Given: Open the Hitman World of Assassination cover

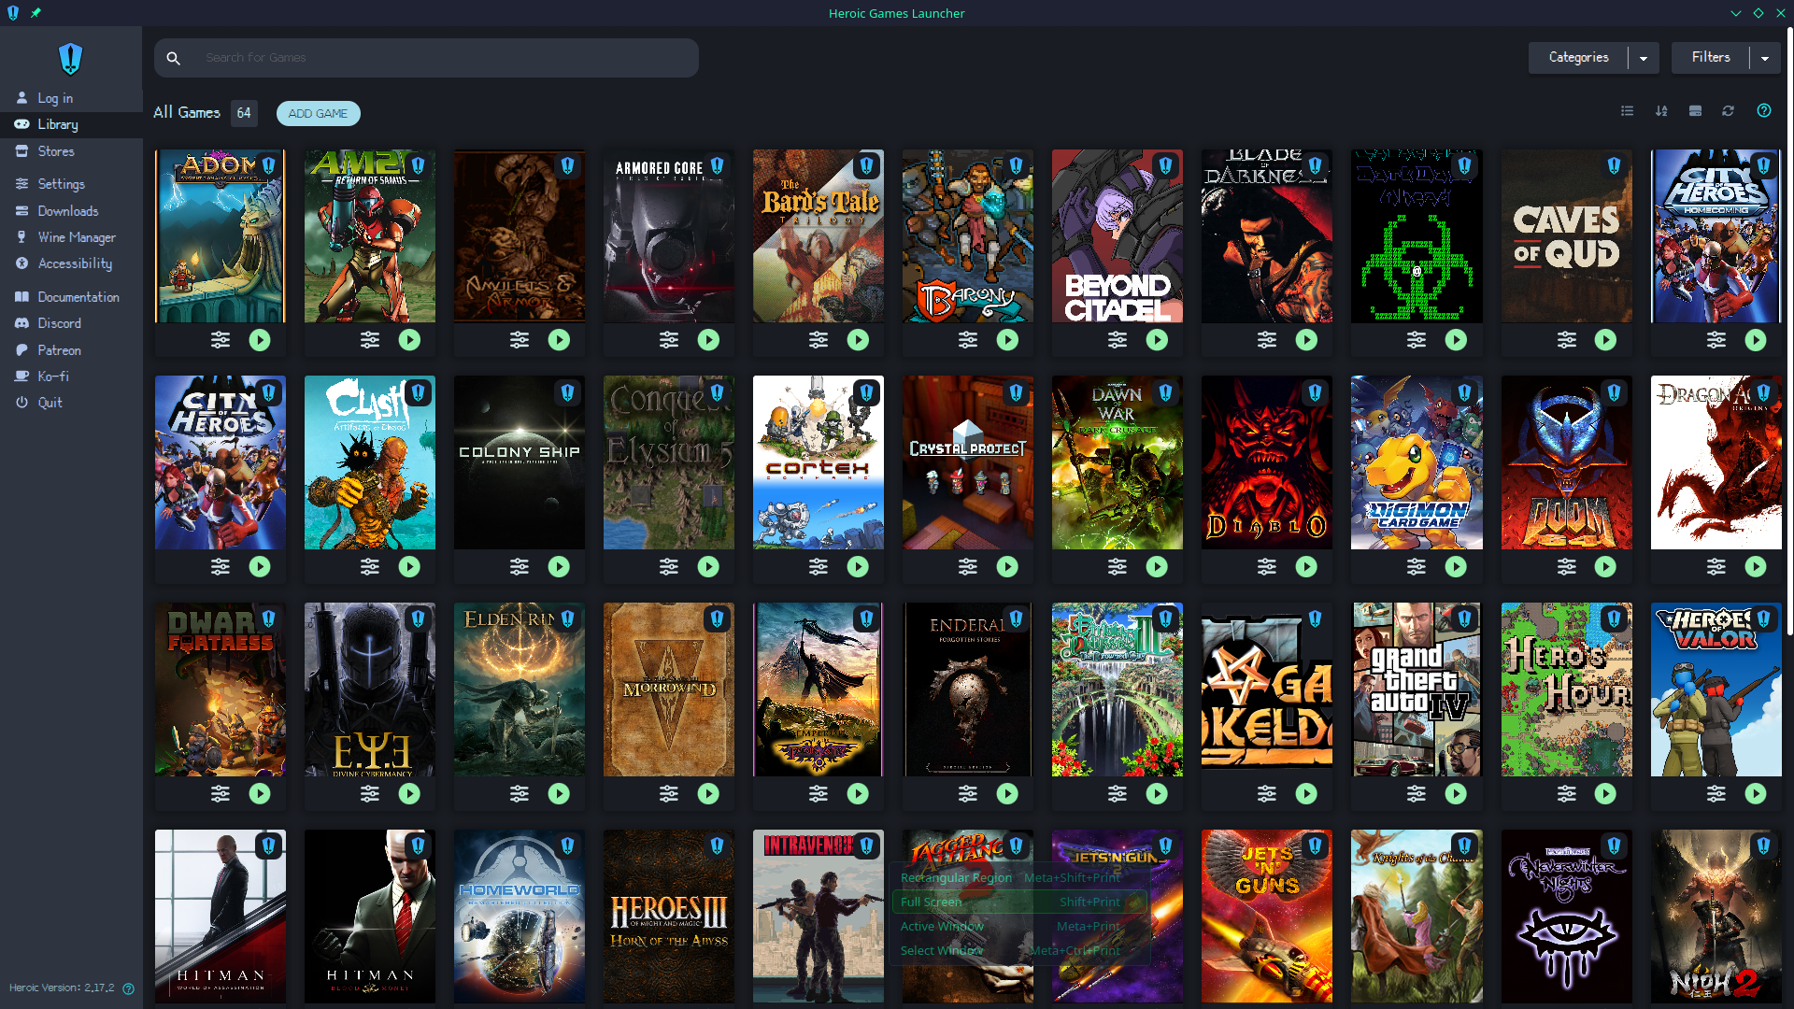Looking at the screenshot, I should (x=221, y=917).
